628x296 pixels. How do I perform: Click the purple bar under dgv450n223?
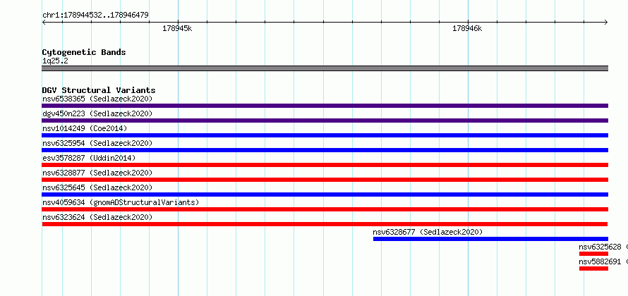pos(325,121)
